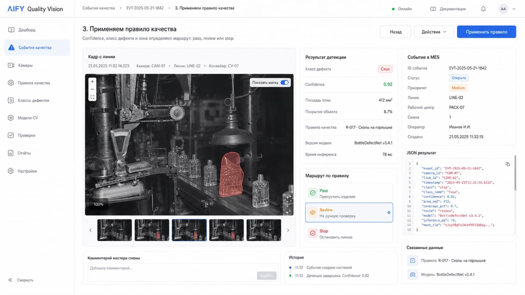
Task: Click the Назад button
Action: coord(395,32)
